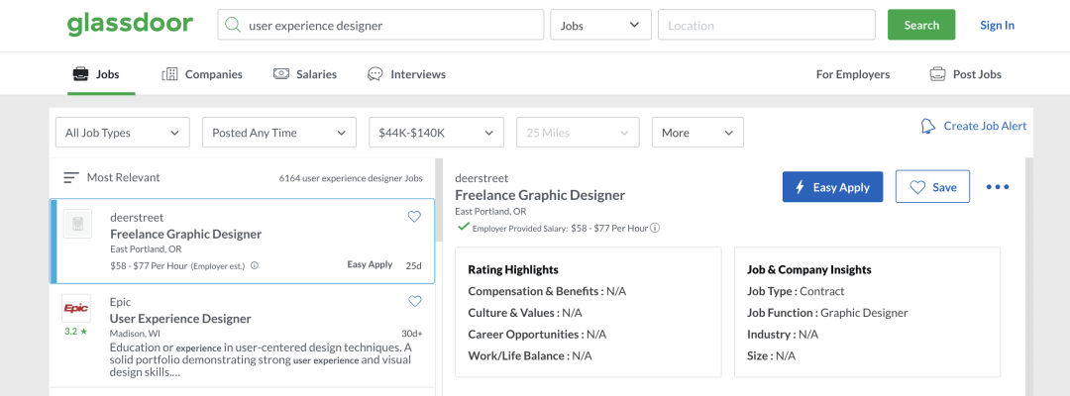
Task: Click the Madison, WI location text
Action: [133, 334]
